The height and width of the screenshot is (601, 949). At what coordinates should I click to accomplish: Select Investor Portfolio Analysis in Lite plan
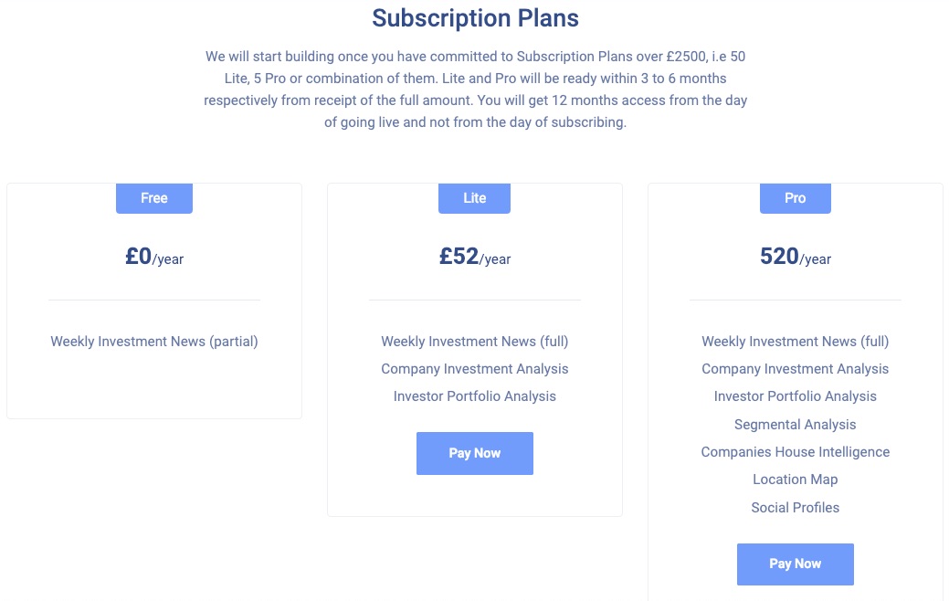coord(474,396)
